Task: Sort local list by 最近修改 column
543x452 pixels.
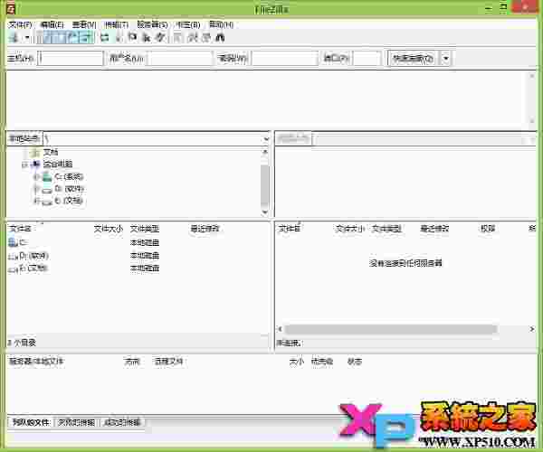Action: click(205, 229)
